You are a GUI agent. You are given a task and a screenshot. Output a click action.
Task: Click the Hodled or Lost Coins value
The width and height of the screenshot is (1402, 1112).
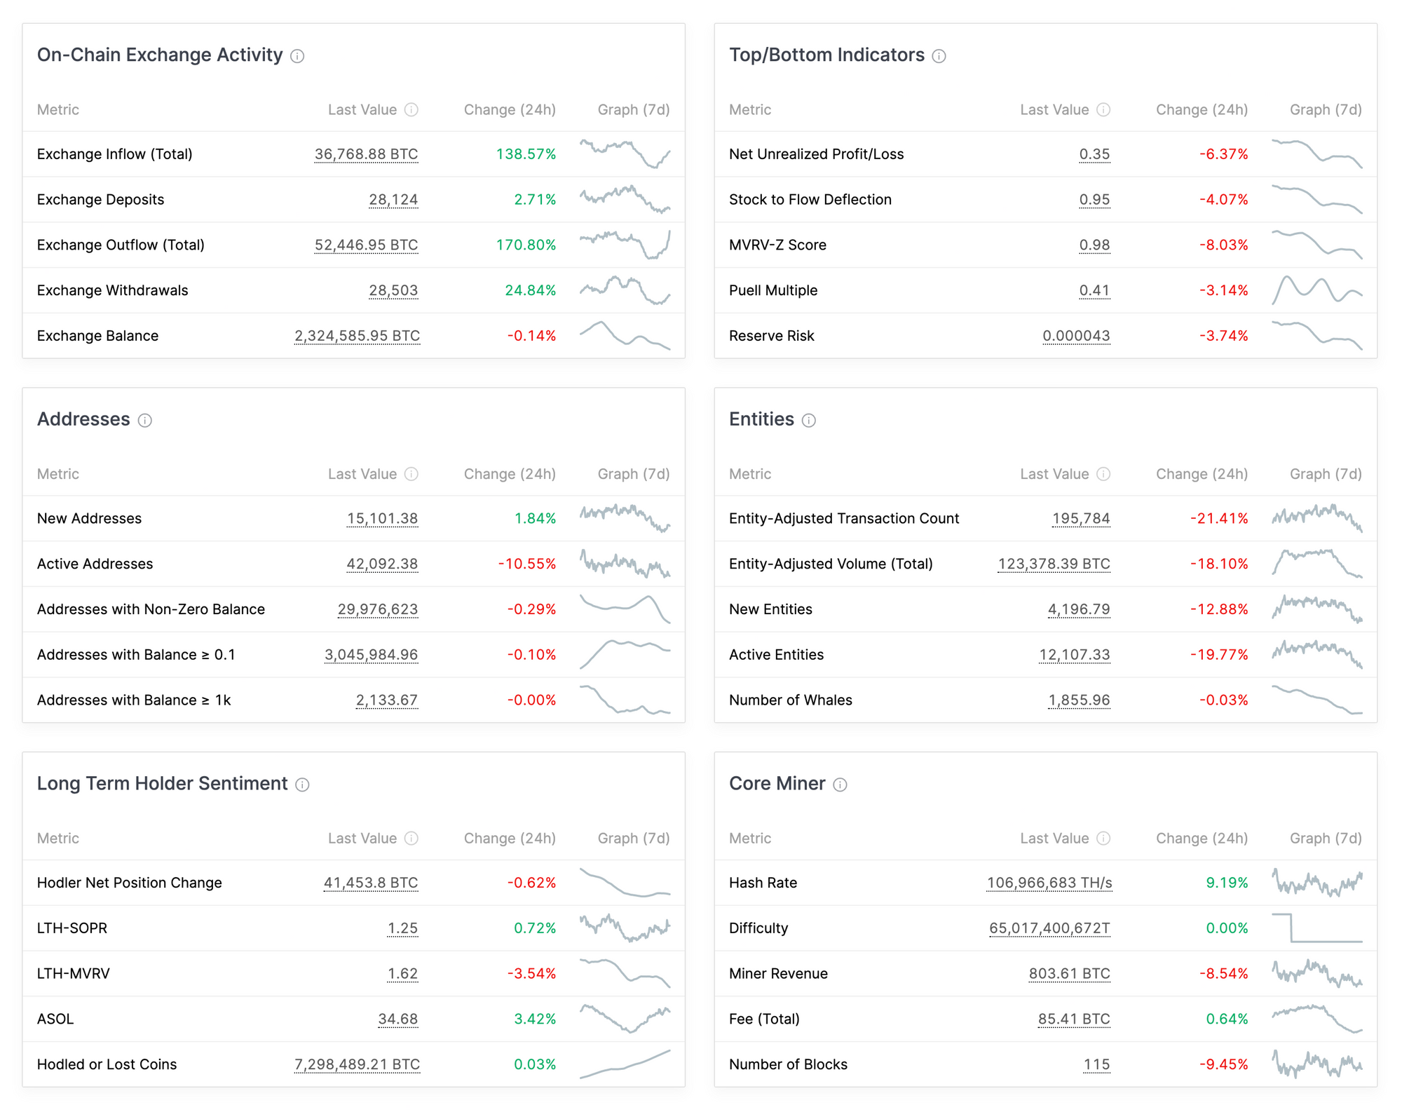click(x=357, y=1064)
